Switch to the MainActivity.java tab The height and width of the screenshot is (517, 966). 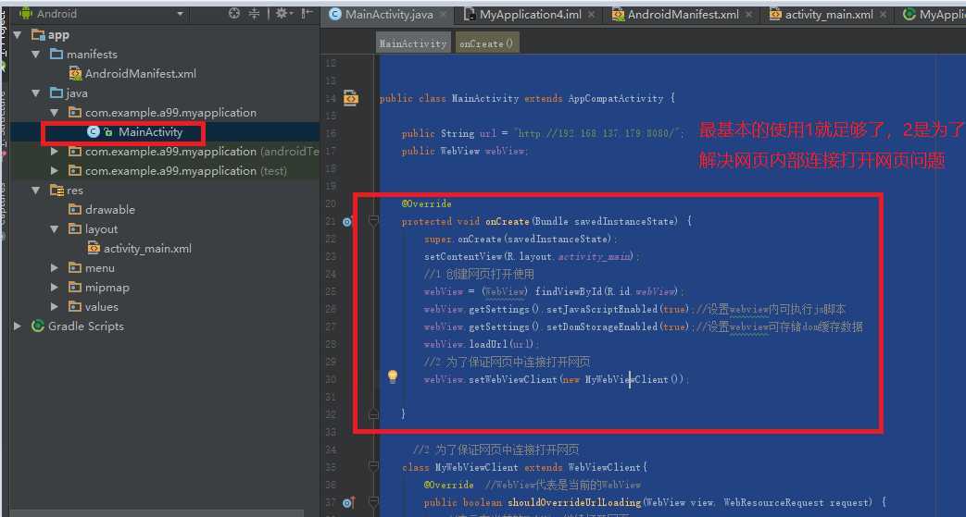(389, 14)
